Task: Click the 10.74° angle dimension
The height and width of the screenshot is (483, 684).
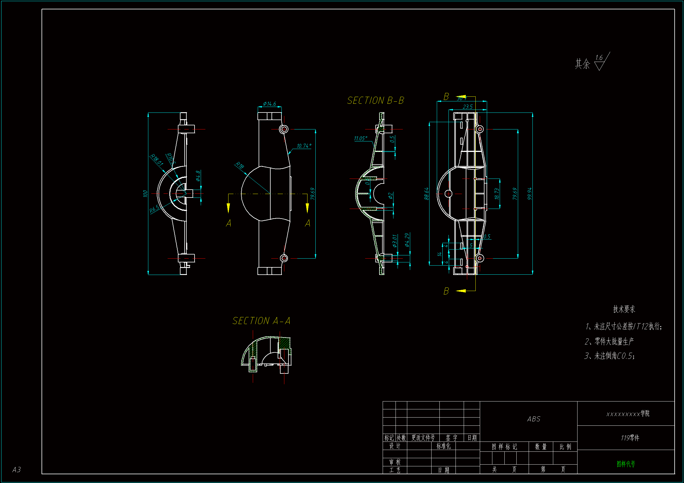Action: tap(304, 146)
